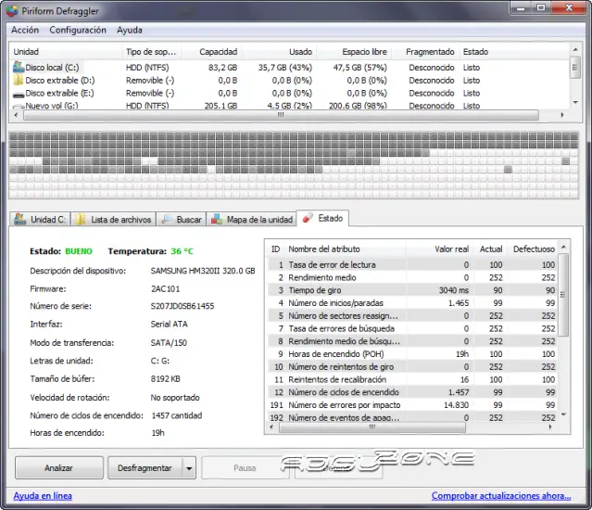Open the Ayuda menu
The width and height of the screenshot is (592, 510).
click(130, 30)
